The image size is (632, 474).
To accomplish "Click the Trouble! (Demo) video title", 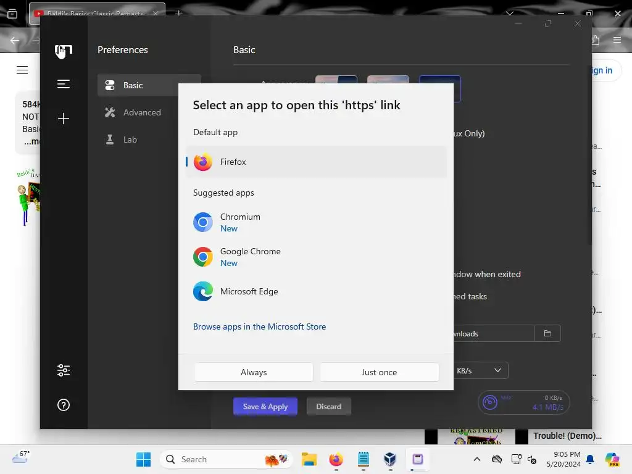I will pyautogui.click(x=567, y=436).
